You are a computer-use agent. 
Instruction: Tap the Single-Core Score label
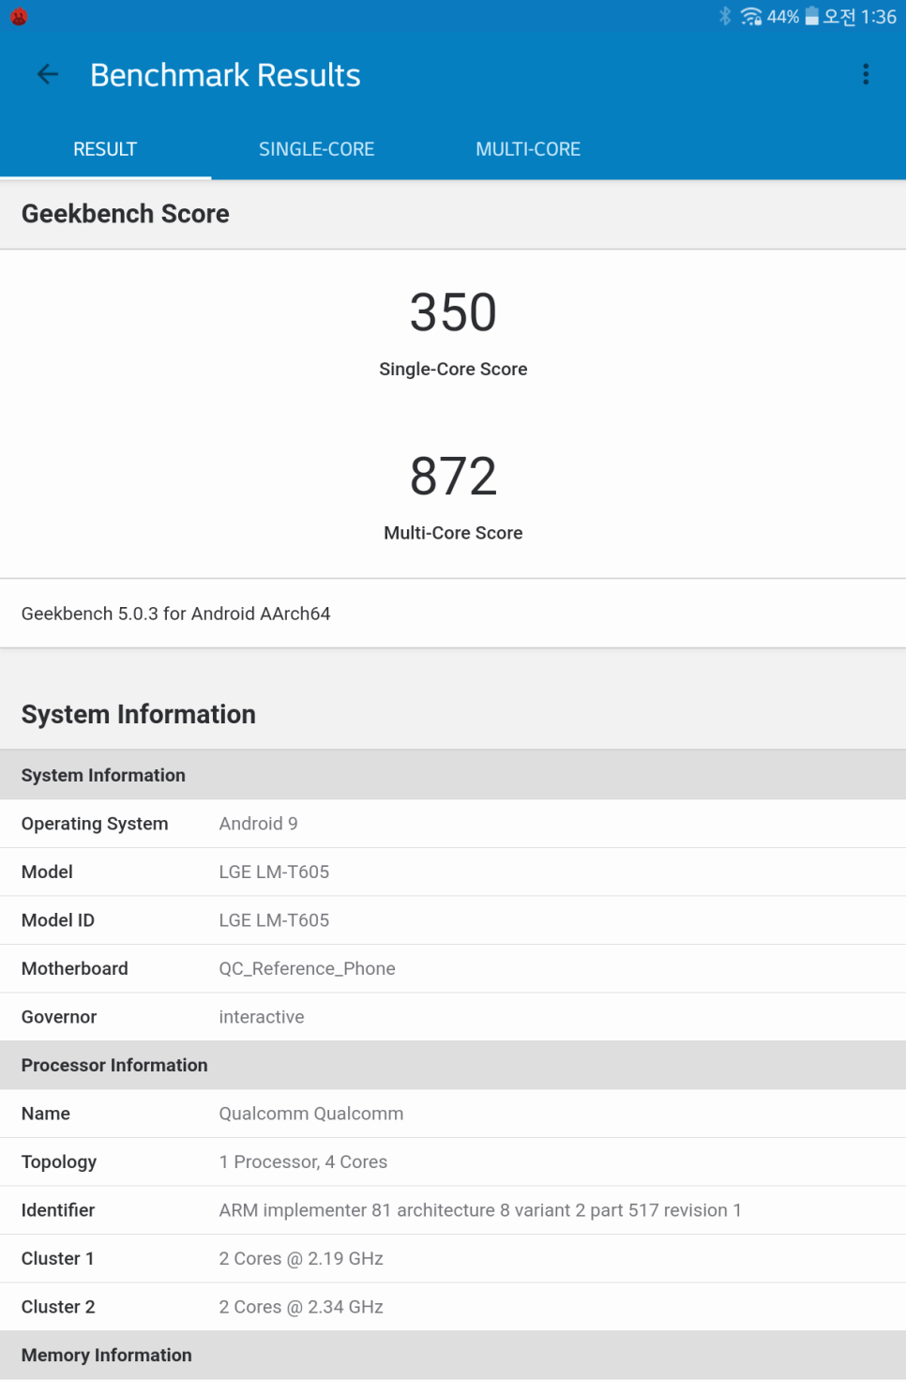(x=453, y=369)
